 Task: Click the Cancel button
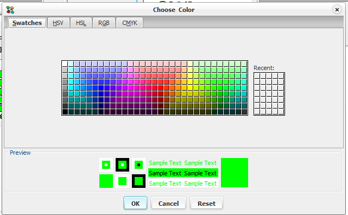pos(168,203)
